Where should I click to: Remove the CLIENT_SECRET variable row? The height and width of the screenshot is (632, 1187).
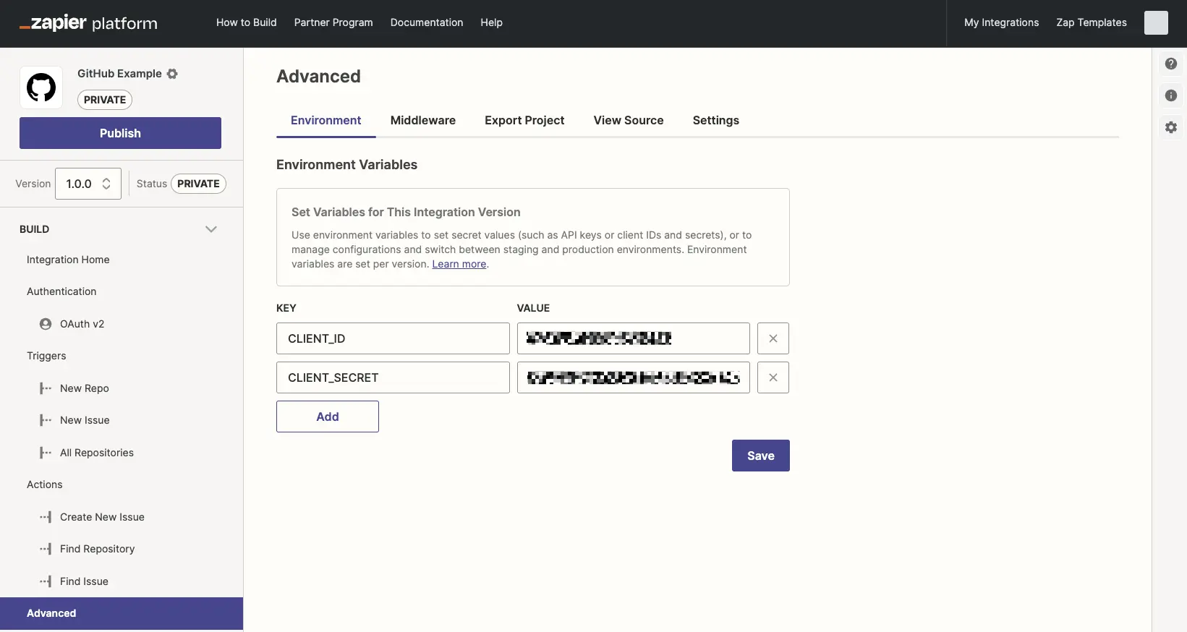773,377
